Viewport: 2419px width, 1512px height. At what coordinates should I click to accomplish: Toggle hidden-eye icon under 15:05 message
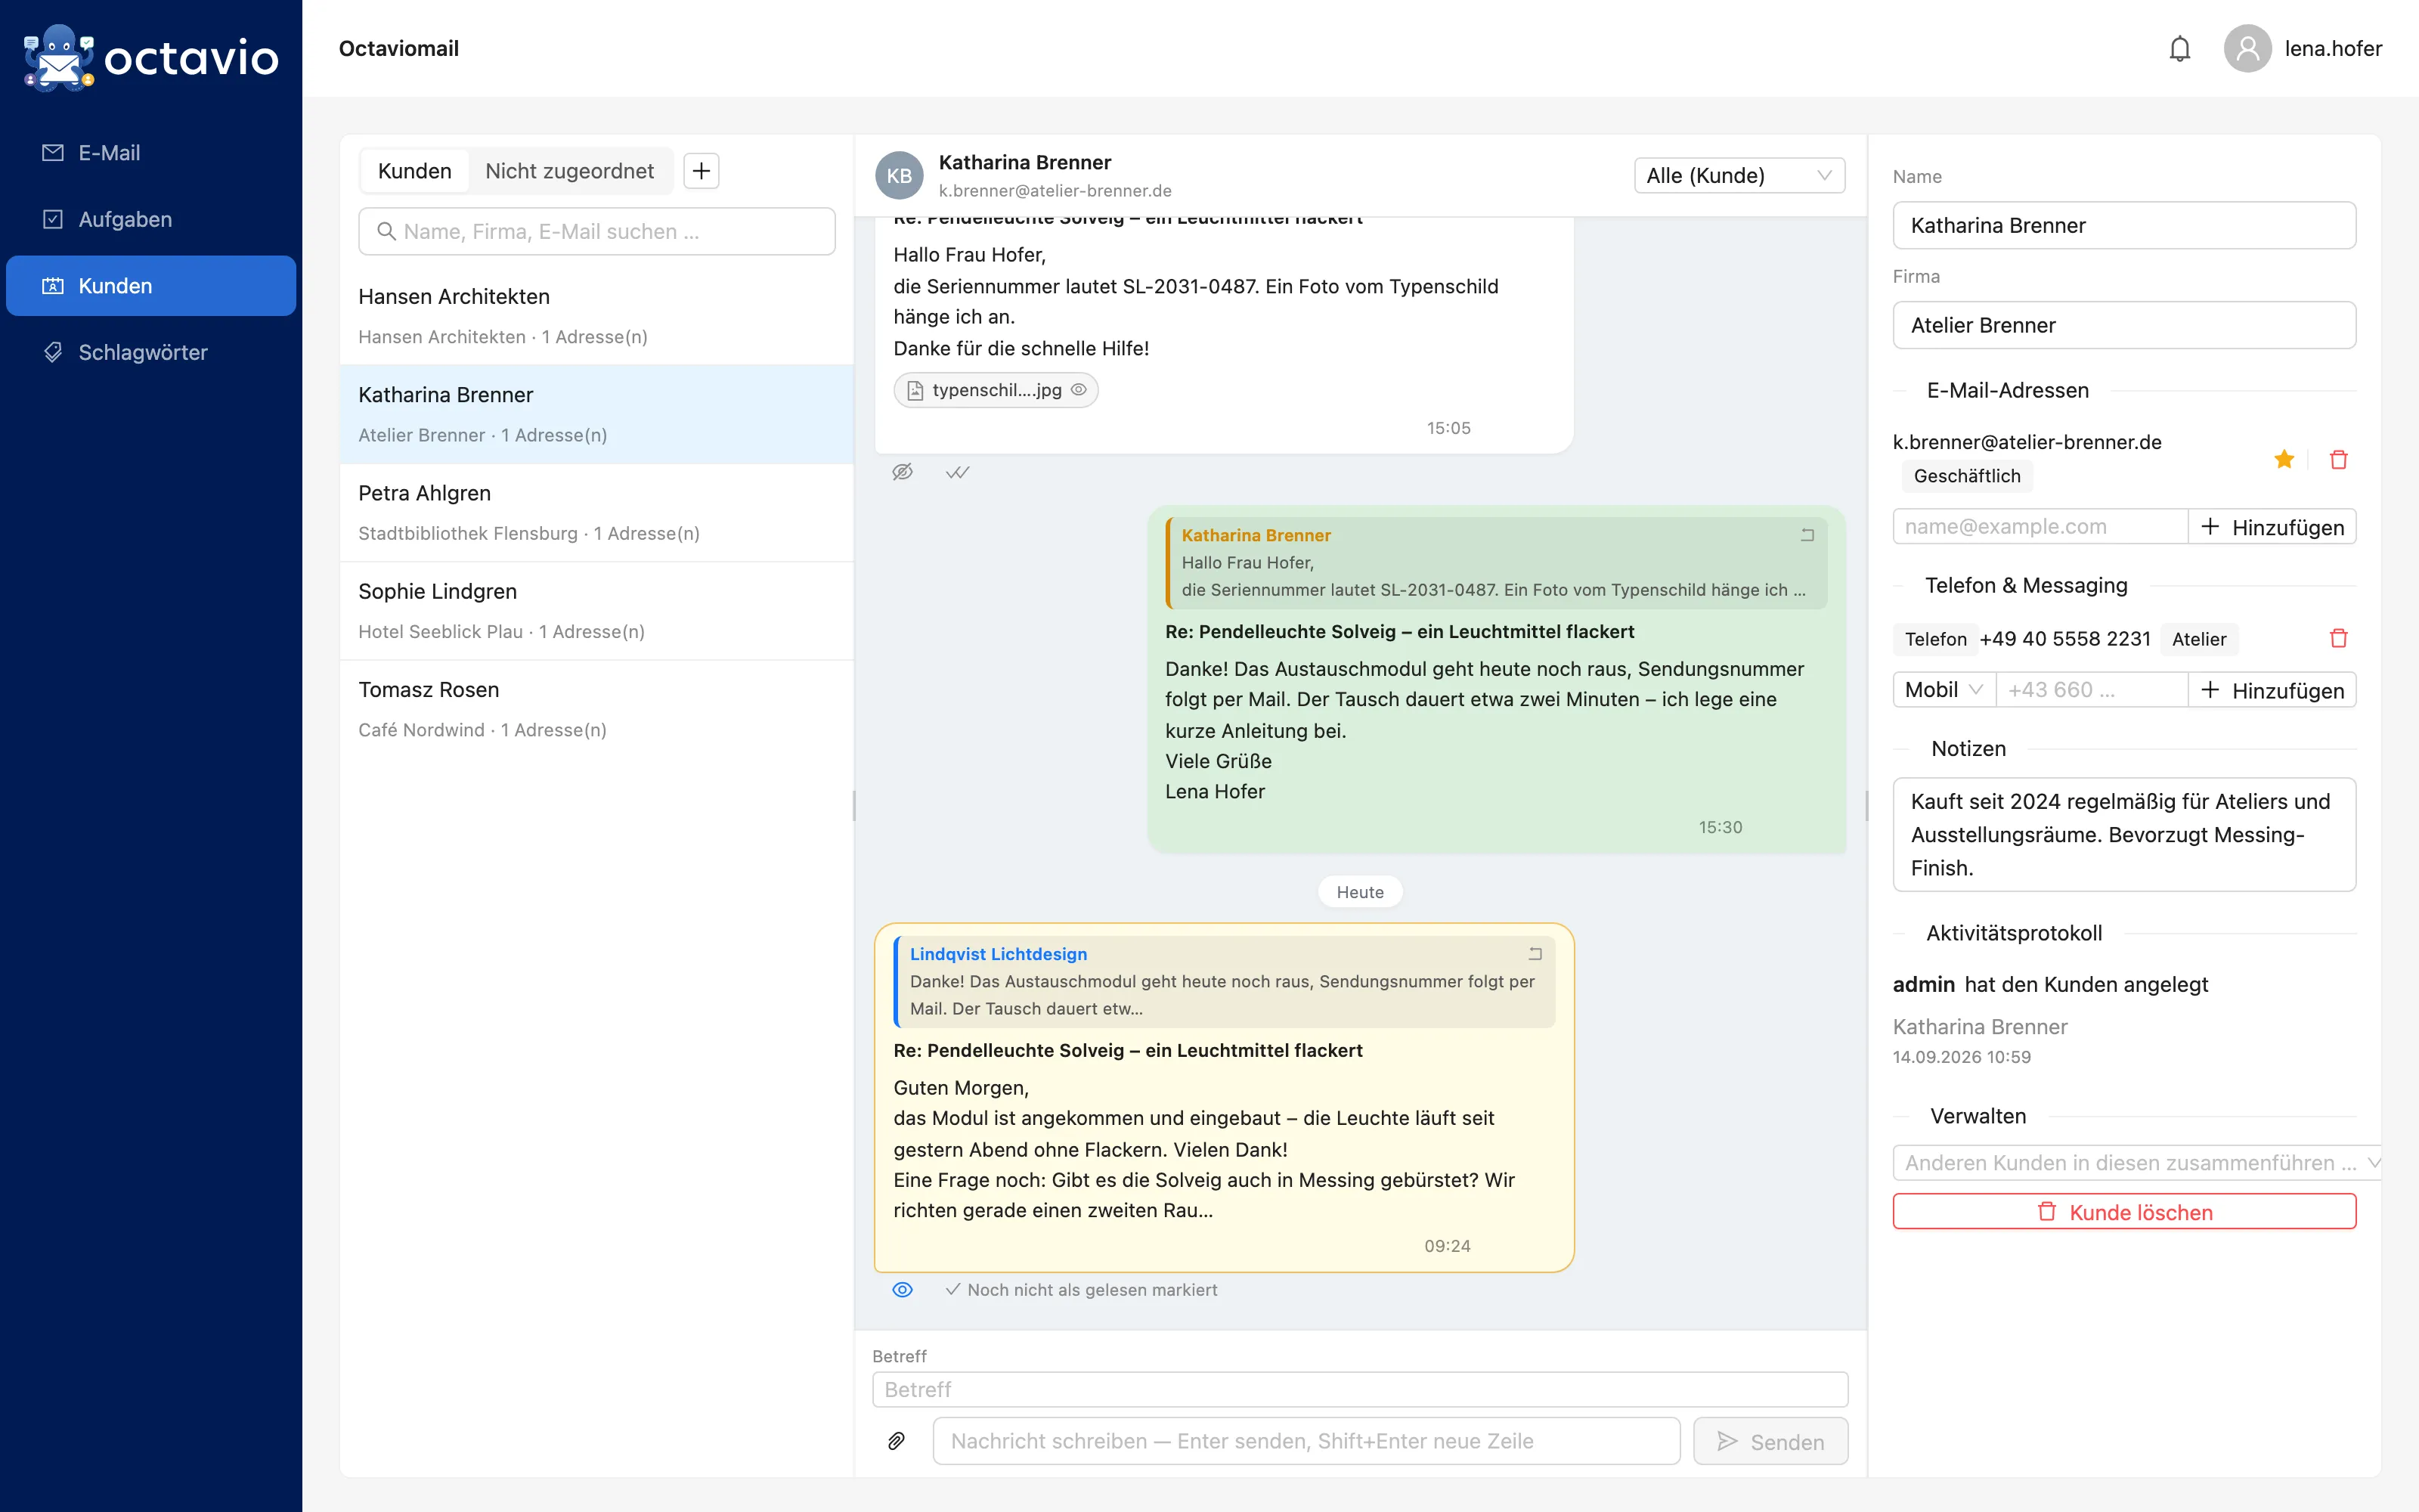[x=903, y=472]
